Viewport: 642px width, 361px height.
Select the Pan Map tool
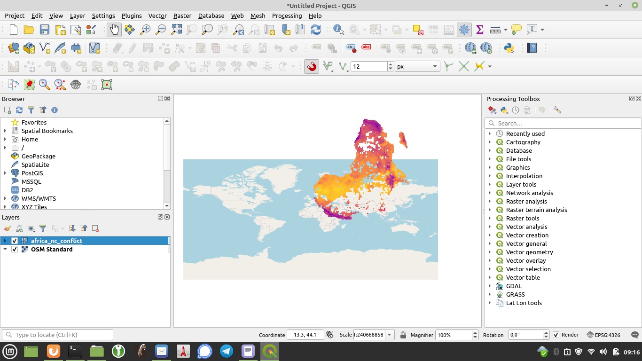tap(115, 29)
